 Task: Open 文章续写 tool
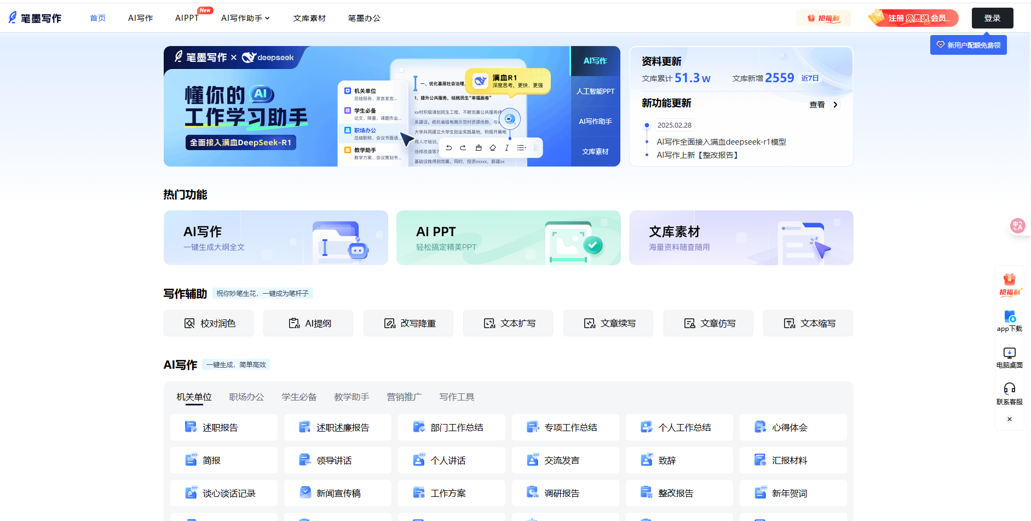point(608,323)
